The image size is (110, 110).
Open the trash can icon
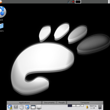point(100,107)
